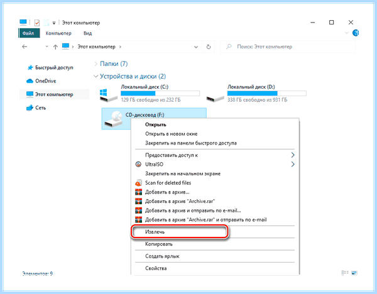Select Этот компьютер in the sidebar
This screenshot has width=377, height=294.
[54, 94]
